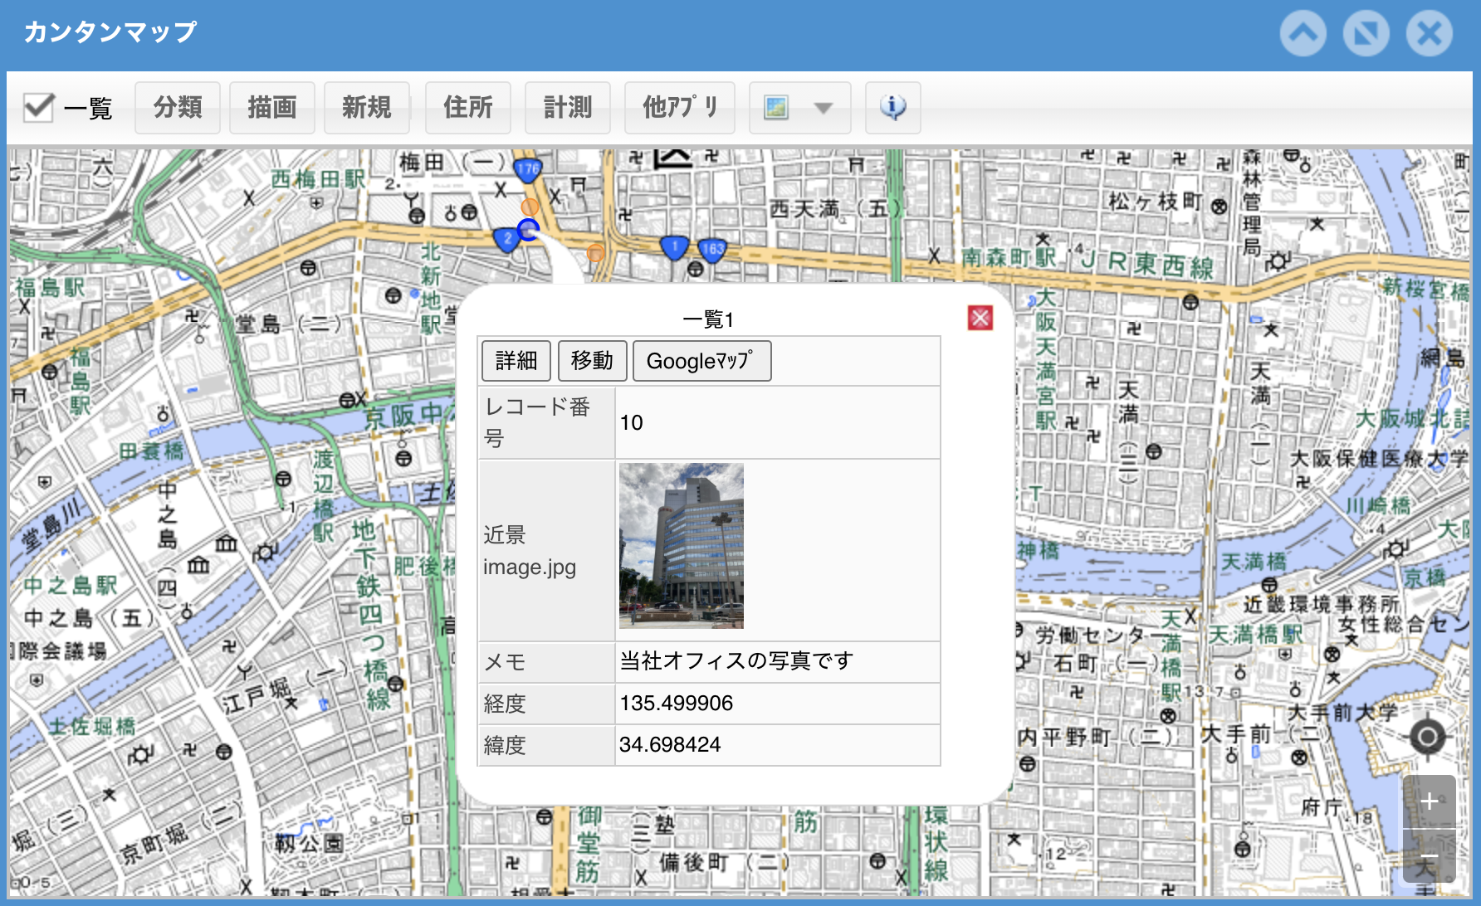The height and width of the screenshot is (906, 1481).
Task: Click the orange circle marker above selected marker
Action: pos(530,207)
